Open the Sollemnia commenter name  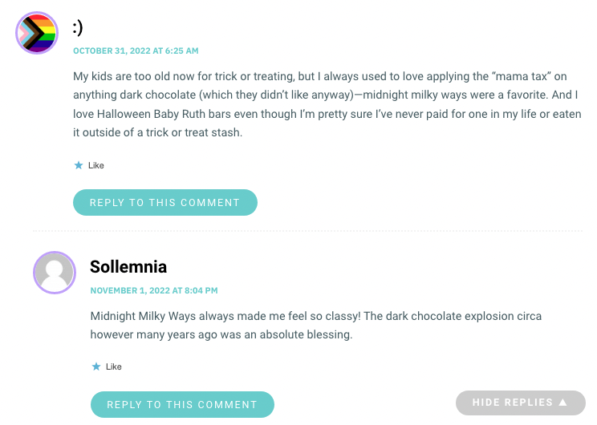pos(128,267)
